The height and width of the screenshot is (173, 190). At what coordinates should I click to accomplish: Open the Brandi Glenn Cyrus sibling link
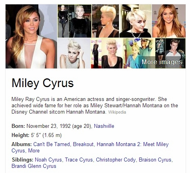[34, 166]
